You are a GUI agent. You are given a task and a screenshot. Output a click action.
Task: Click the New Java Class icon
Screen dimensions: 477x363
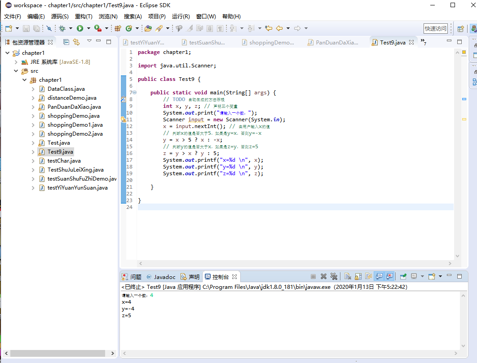click(128, 28)
